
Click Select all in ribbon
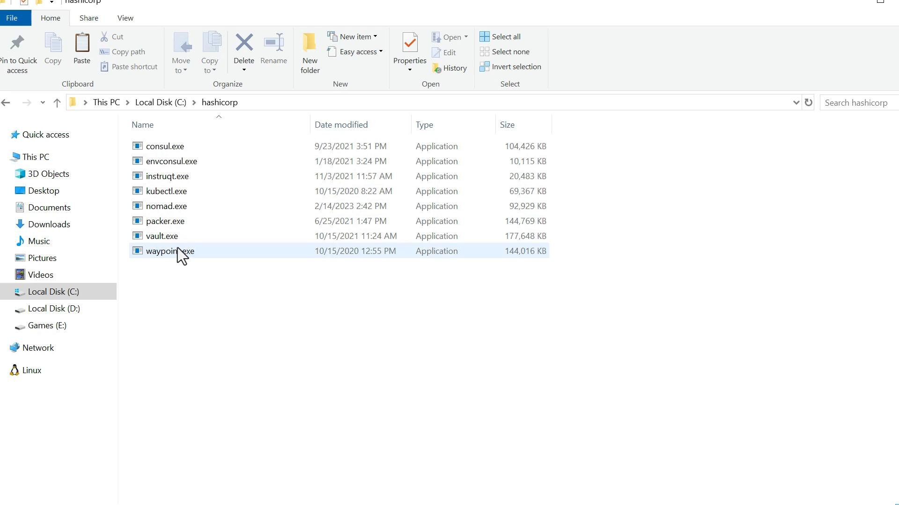pos(500,36)
